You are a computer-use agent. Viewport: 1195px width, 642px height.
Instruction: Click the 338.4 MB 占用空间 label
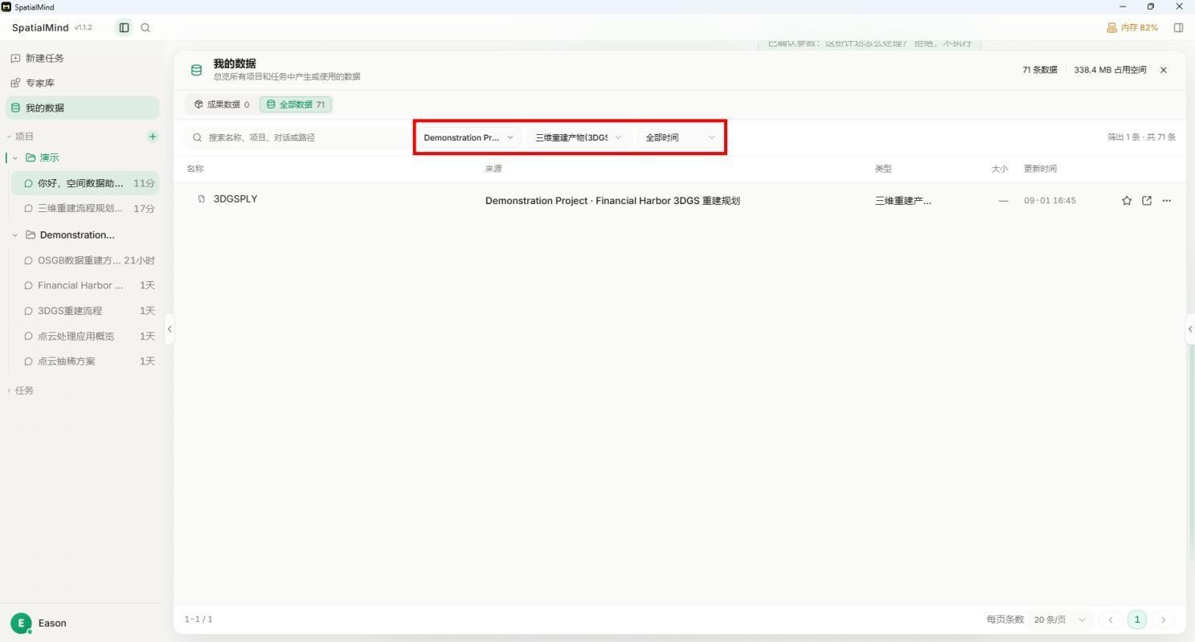[1110, 70]
